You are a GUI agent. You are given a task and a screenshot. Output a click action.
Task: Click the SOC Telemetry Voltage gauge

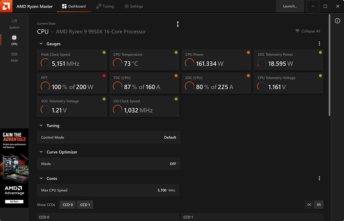pos(72,106)
